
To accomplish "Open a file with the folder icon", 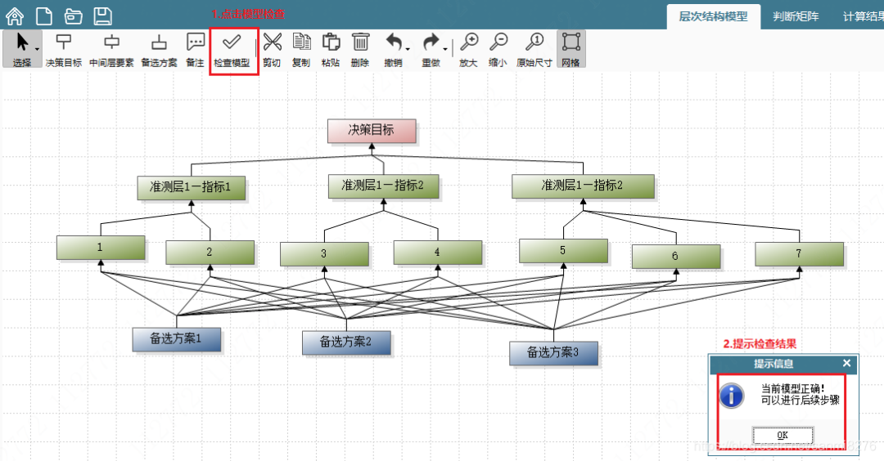I will pyautogui.click(x=74, y=16).
